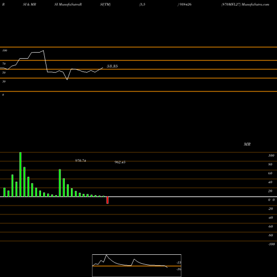
Task: Click the RSI line peak near 100
Action: pyautogui.click(x=43, y=50)
